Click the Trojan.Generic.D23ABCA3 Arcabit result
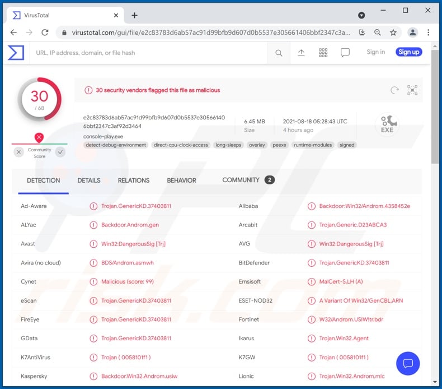 (x=352, y=225)
